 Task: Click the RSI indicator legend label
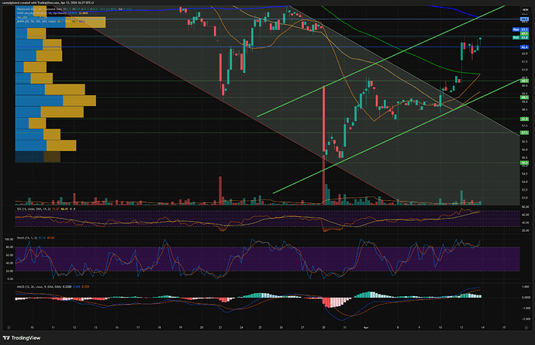coord(21,209)
